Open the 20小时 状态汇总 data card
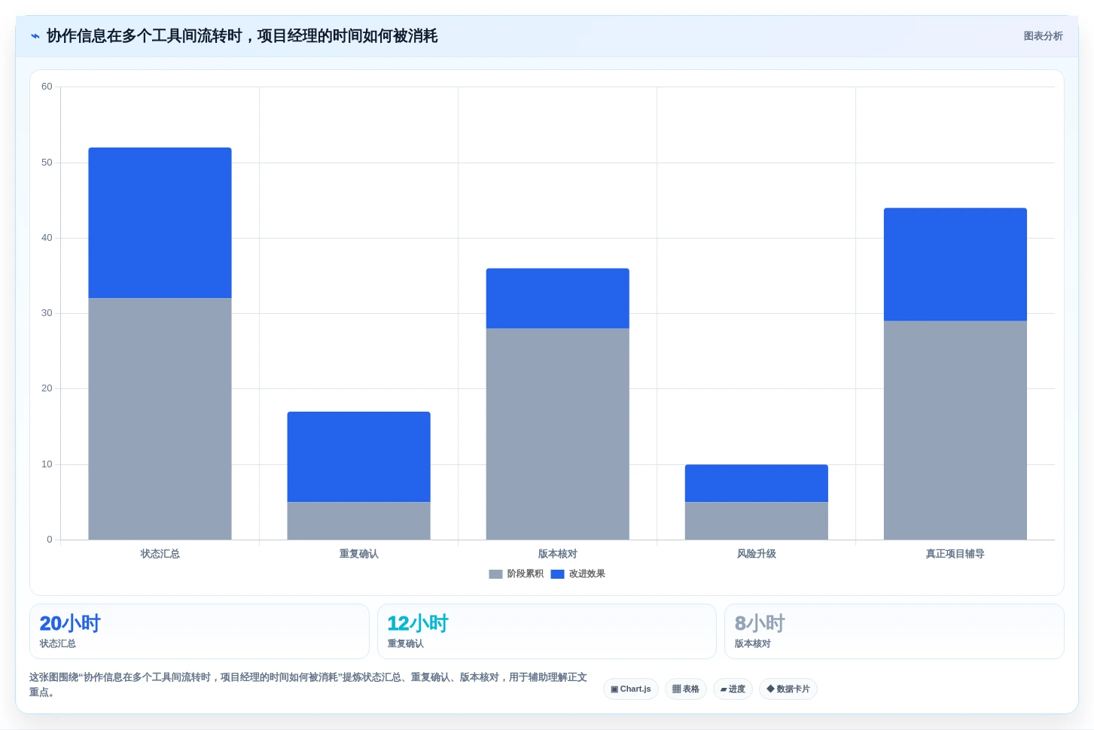Viewport: 1094px width, 730px height. click(199, 631)
